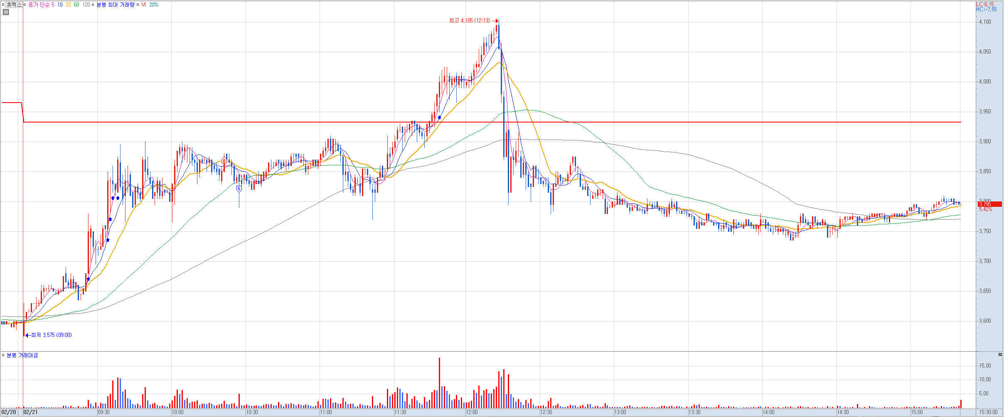Screen dimensions: 1004x417
Task: Toggle the square marker before 종가 단순
Action: click(x=25, y=5)
